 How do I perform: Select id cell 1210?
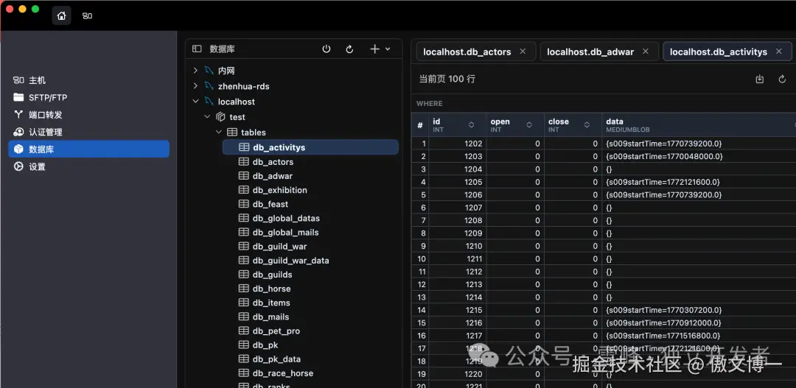pyautogui.click(x=457, y=246)
